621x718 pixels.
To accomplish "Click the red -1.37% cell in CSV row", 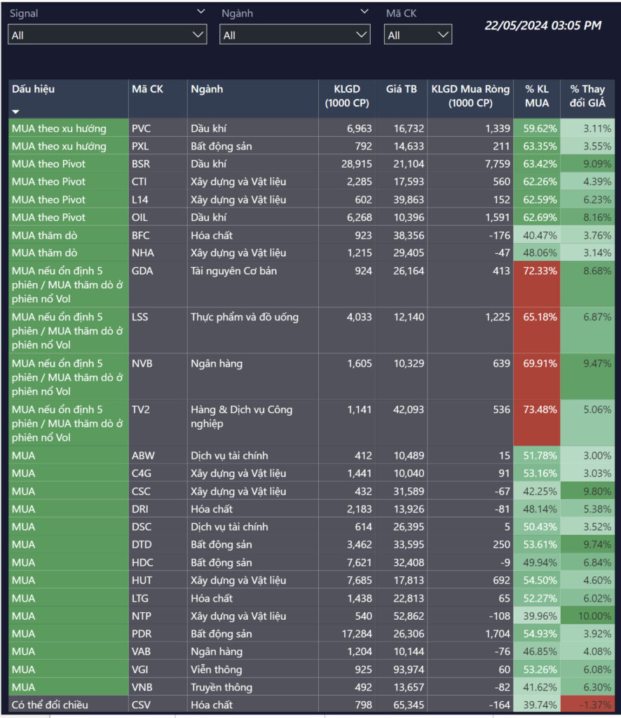I will click(589, 705).
